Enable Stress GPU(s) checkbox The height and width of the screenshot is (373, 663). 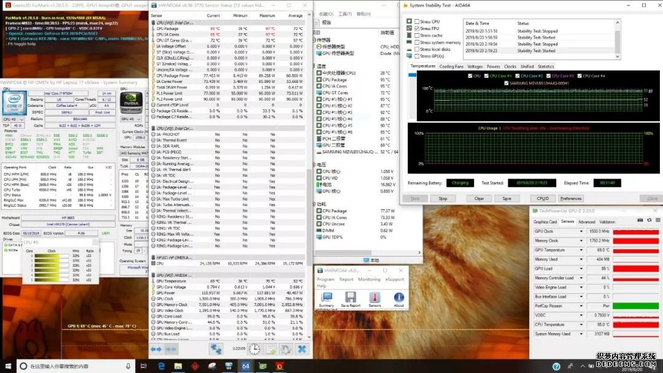417,56
